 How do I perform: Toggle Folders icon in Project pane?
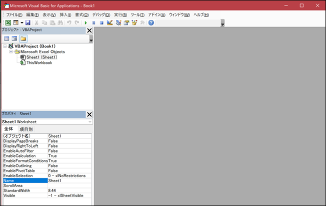[23, 38]
